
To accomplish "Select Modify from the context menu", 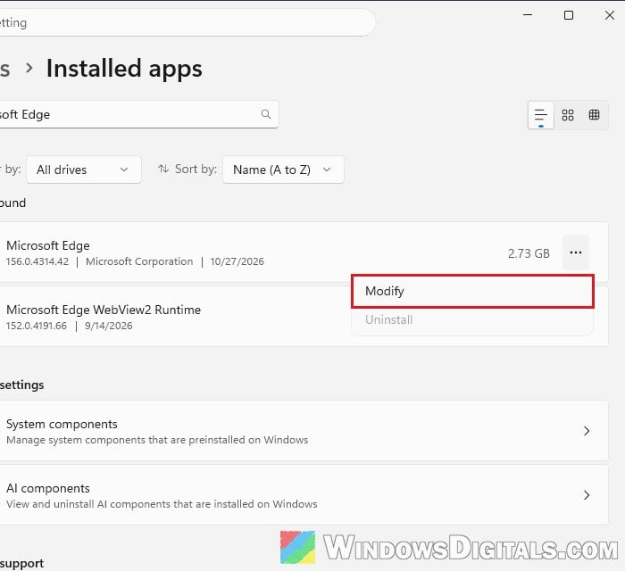I will [472, 291].
